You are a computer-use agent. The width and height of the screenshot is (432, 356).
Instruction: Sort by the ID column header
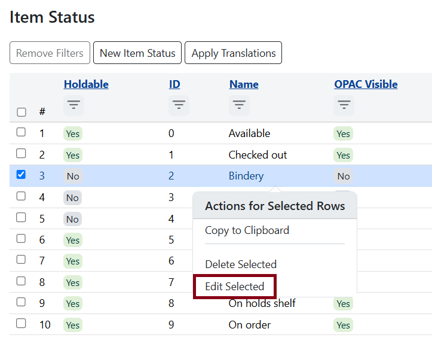point(174,84)
